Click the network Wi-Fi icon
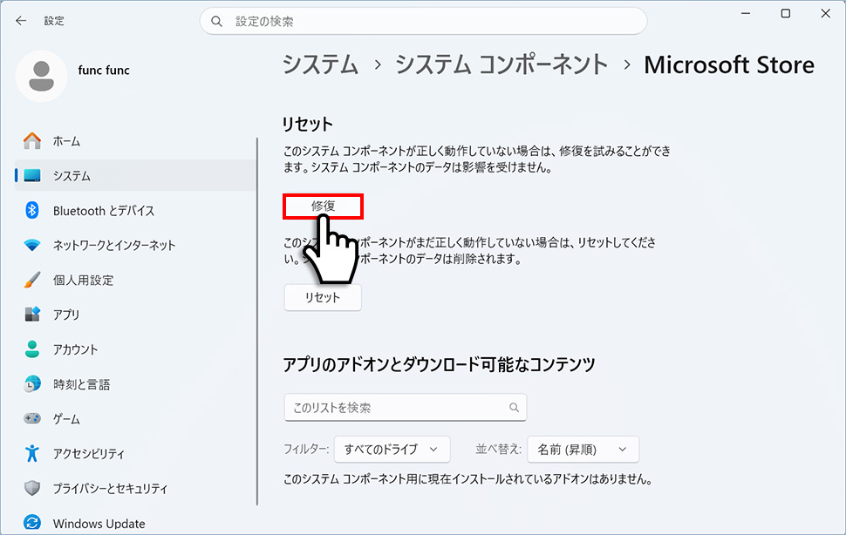This screenshot has height=535, width=846. (x=32, y=245)
